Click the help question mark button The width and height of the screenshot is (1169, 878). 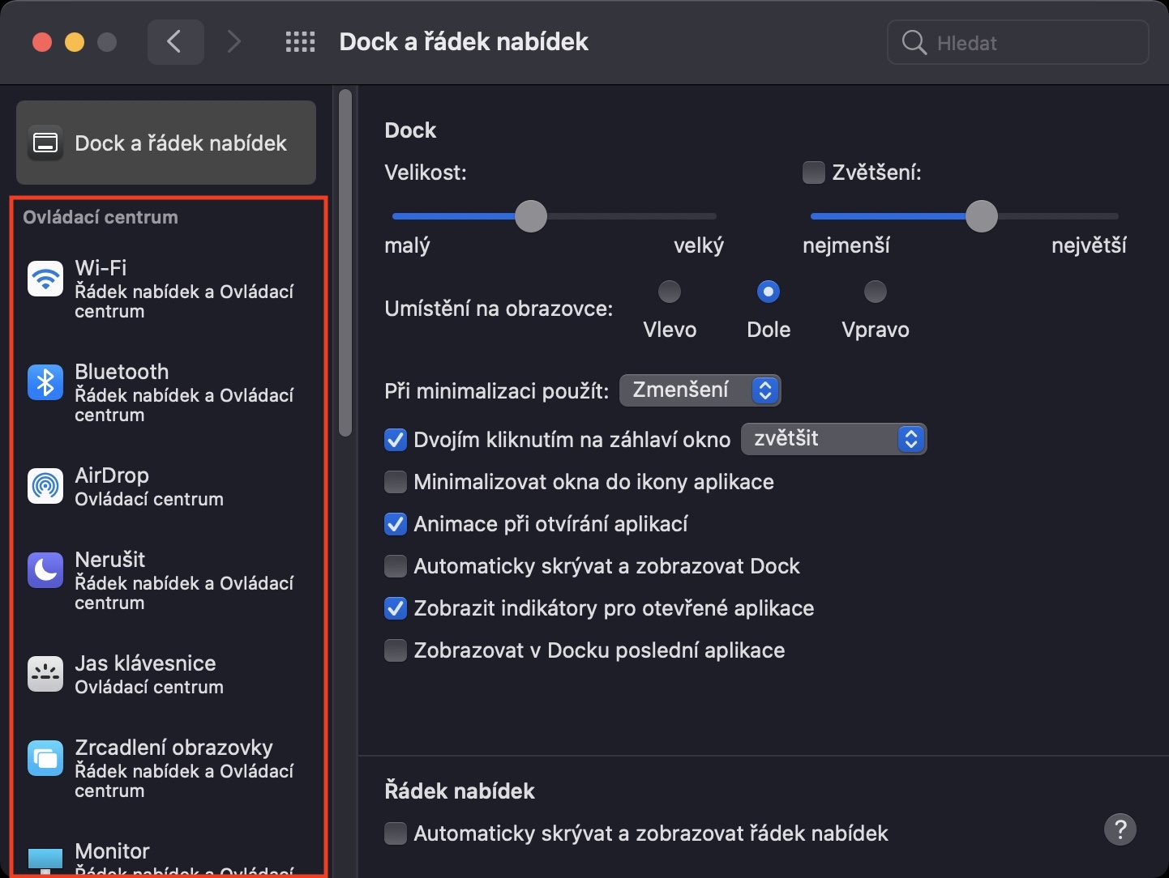(1120, 829)
